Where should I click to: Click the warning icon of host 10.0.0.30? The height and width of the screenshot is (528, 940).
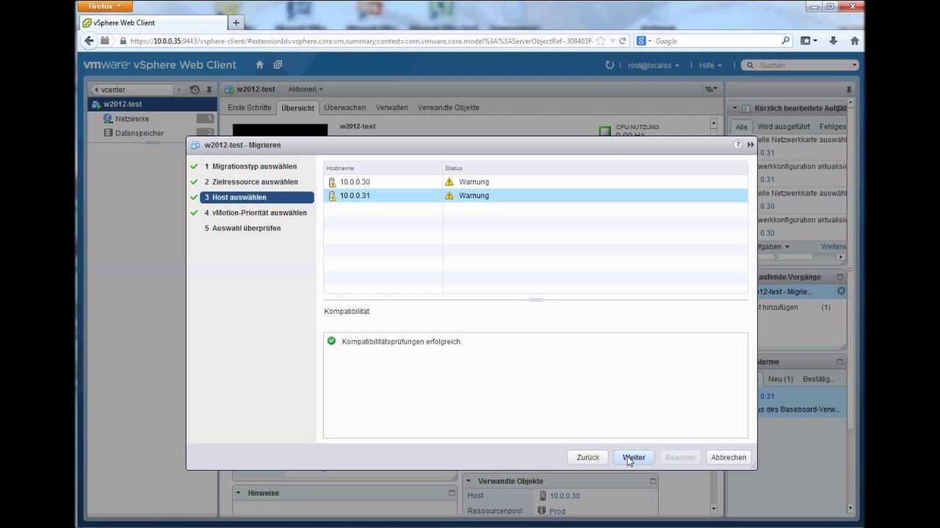(449, 182)
